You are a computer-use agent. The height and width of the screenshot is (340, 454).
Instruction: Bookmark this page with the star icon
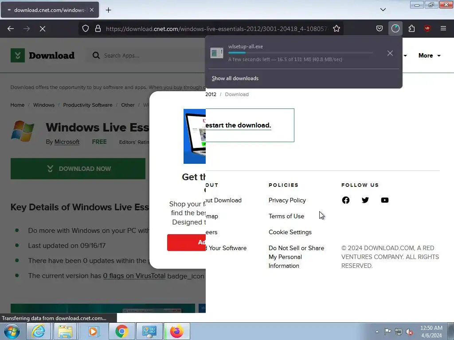pyautogui.click(x=337, y=28)
